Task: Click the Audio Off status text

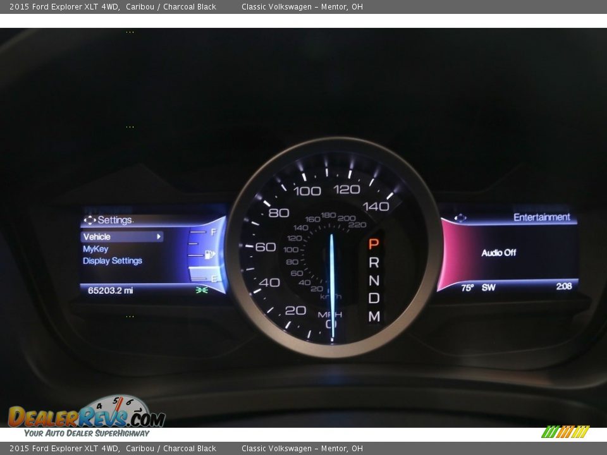Action: (x=498, y=253)
